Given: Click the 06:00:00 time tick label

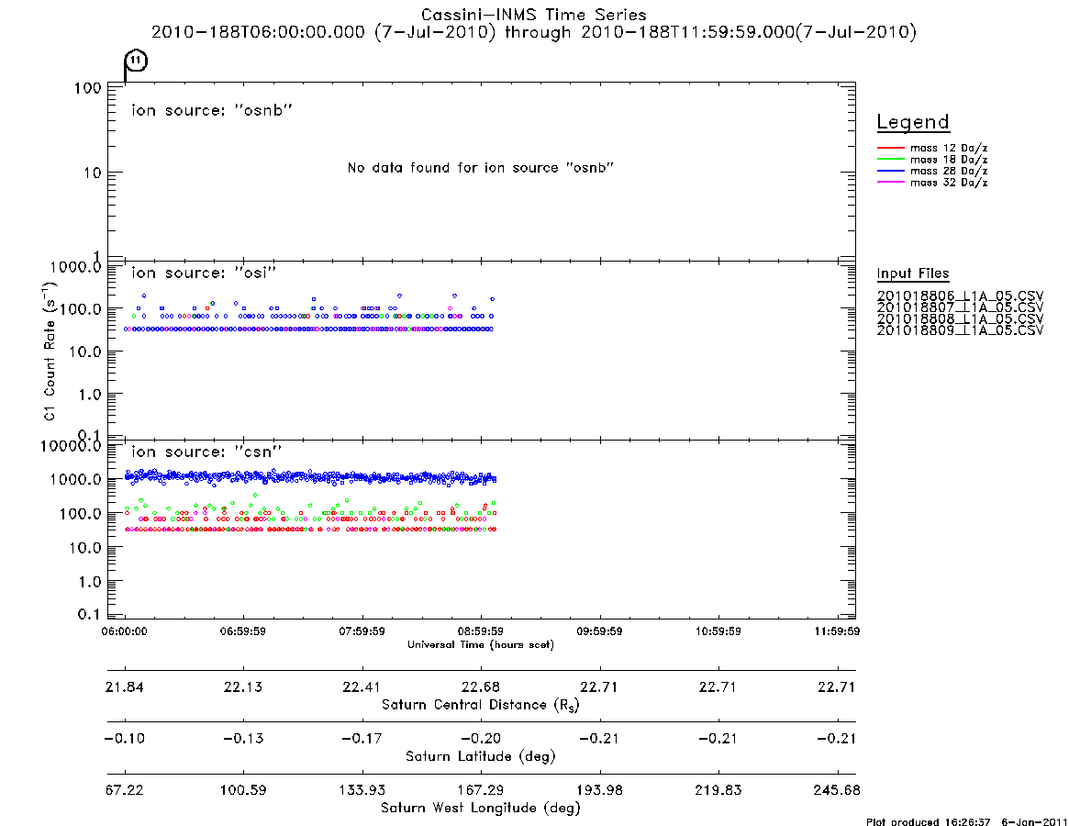Looking at the screenshot, I should click(124, 631).
